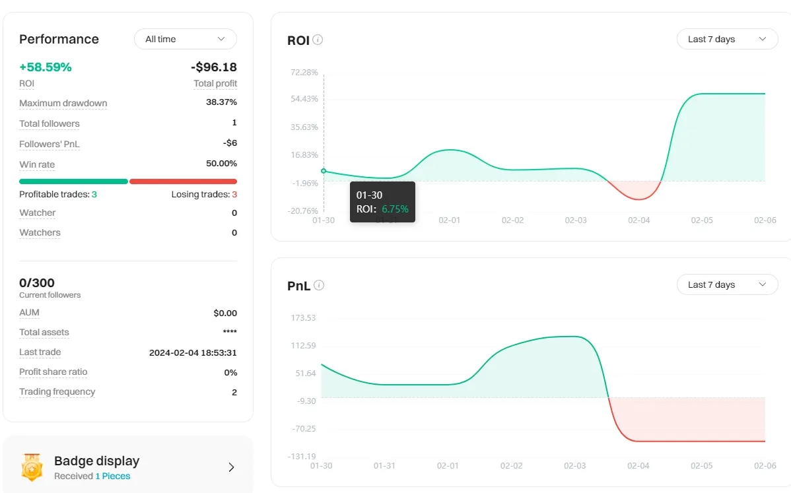The image size is (791, 493).
Task: Click the AUM label
Action: coord(29,313)
